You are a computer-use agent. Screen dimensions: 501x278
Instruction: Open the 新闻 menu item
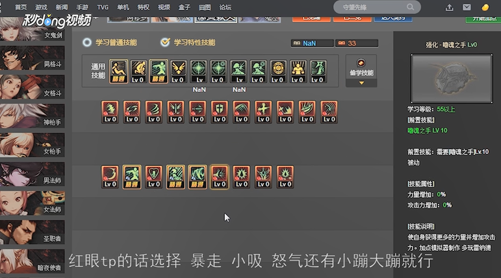click(x=62, y=7)
